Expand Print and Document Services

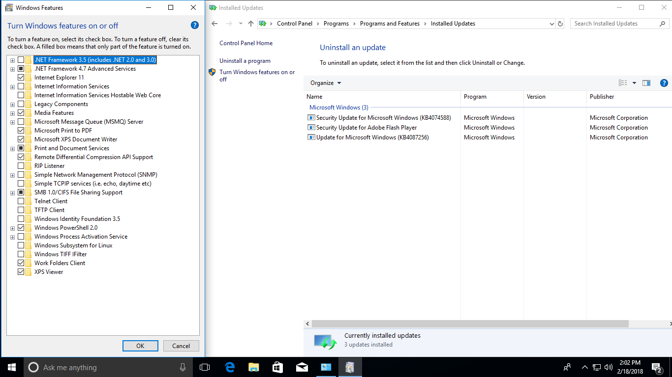[12, 149]
